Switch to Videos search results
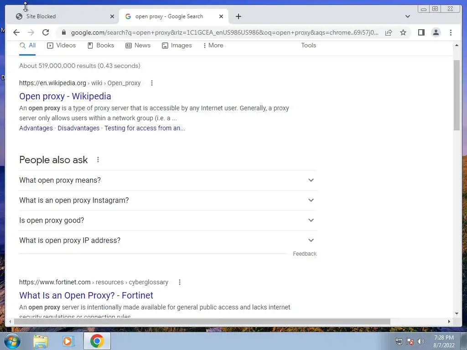Viewport: 467px width, 350px height. pos(62,46)
